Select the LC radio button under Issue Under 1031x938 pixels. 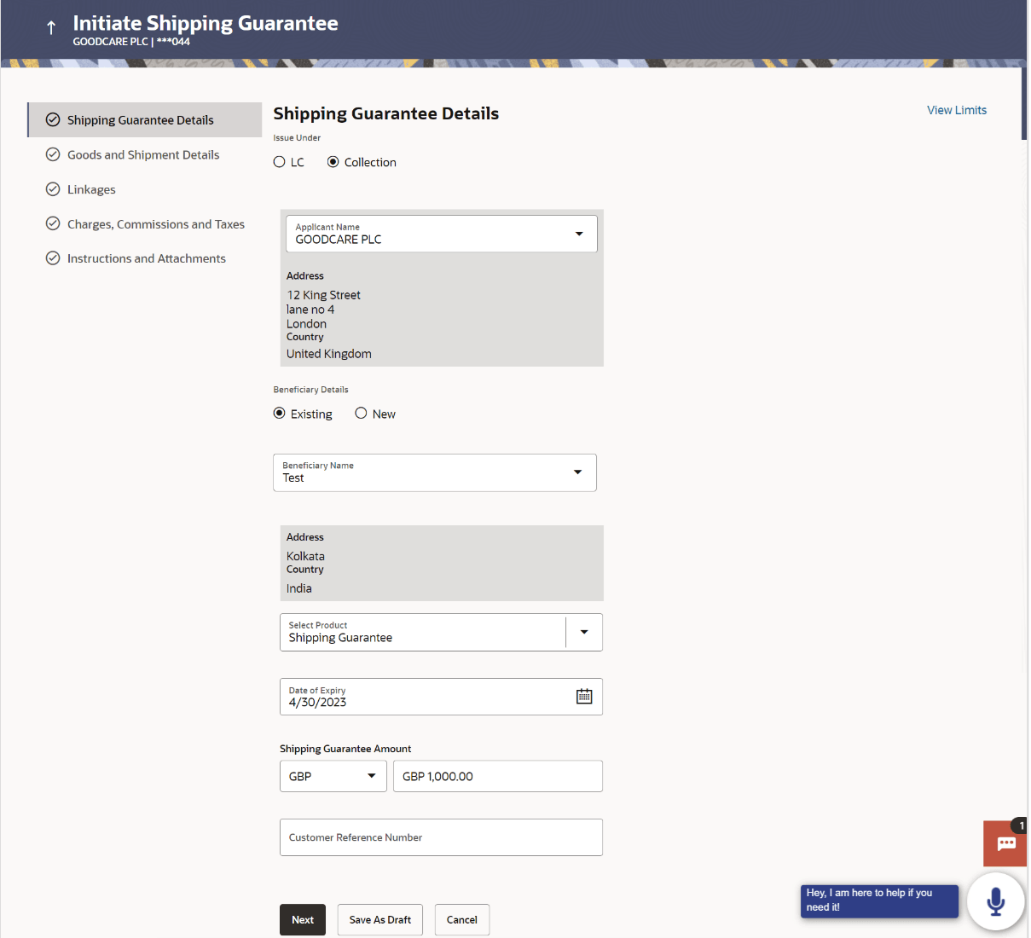pos(280,161)
